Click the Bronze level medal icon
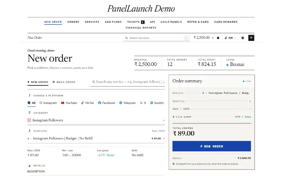Screen dimensions: 282x176 click(227, 65)
